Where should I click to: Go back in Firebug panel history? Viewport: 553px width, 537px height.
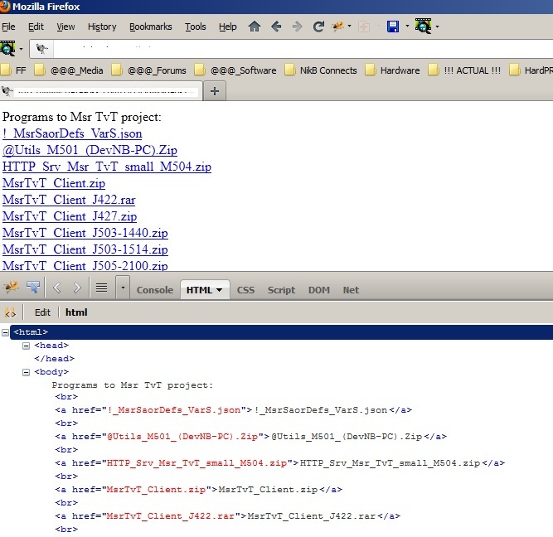[x=56, y=288]
